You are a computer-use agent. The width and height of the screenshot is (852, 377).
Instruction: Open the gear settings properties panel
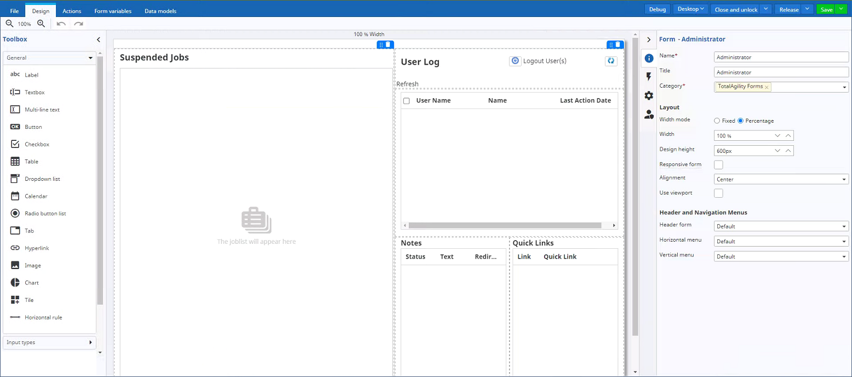point(649,95)
